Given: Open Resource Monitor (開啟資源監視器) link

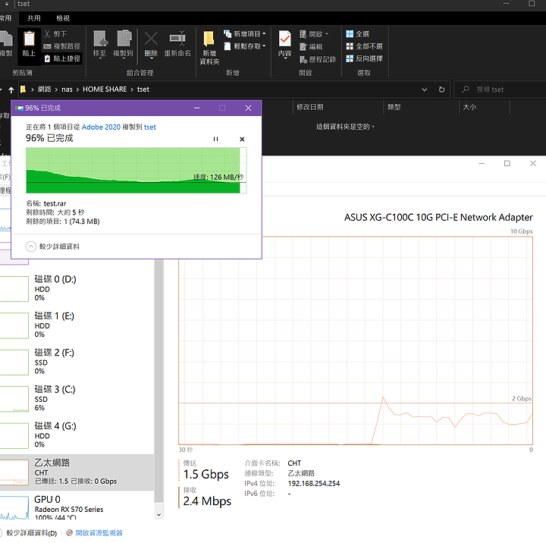Looking at the screenshot, I should coord(94,533).
